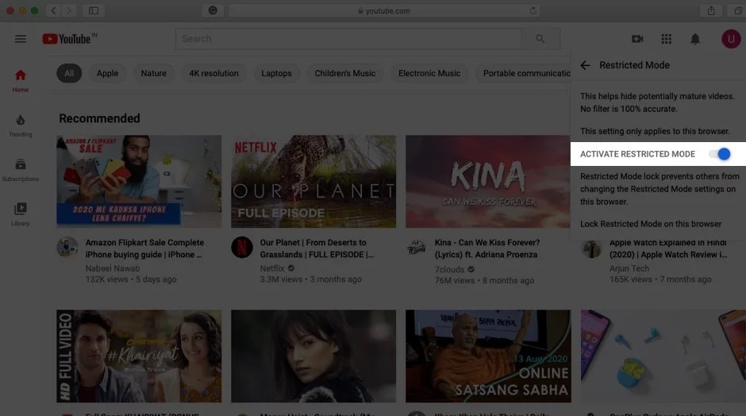This screenshot has height=416, width=746.
Task: Open the hamburger guide menu
Action: click(x=21, y=39)
